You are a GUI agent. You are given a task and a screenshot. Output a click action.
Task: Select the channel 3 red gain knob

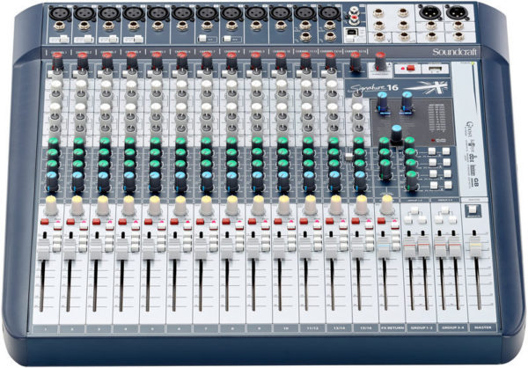107,61
